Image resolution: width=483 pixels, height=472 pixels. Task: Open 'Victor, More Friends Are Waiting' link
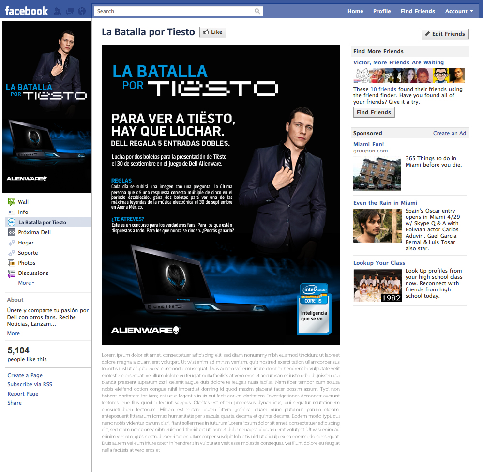pos(398,62)
